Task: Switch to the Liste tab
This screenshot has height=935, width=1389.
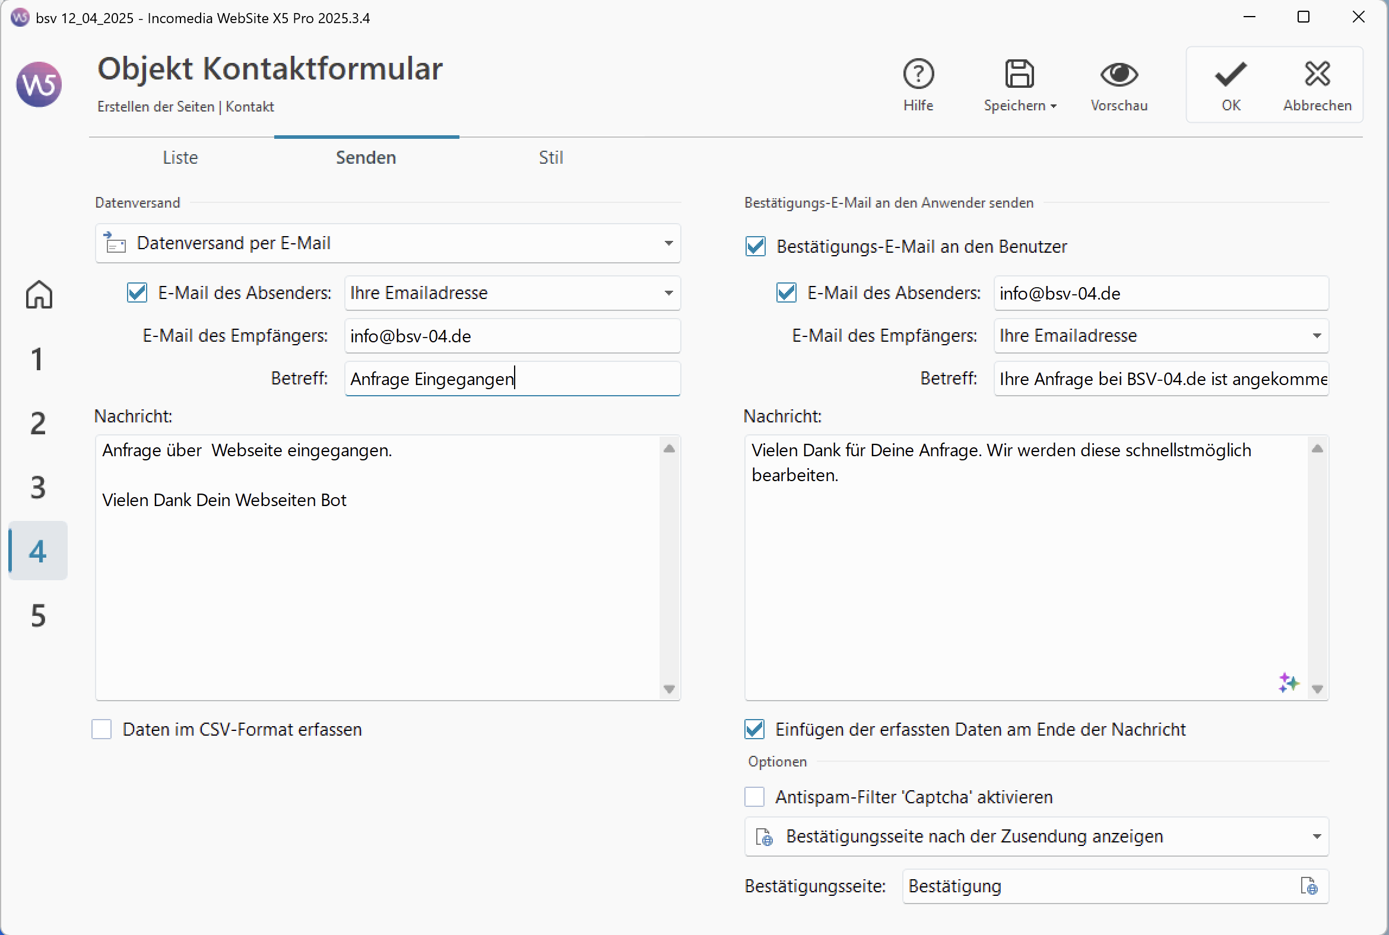Action: click(x=180, y=157)
